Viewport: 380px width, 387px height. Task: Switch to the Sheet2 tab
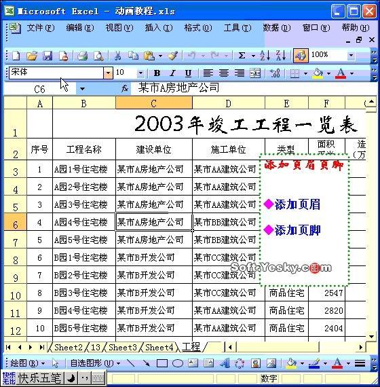coord(69,347)
